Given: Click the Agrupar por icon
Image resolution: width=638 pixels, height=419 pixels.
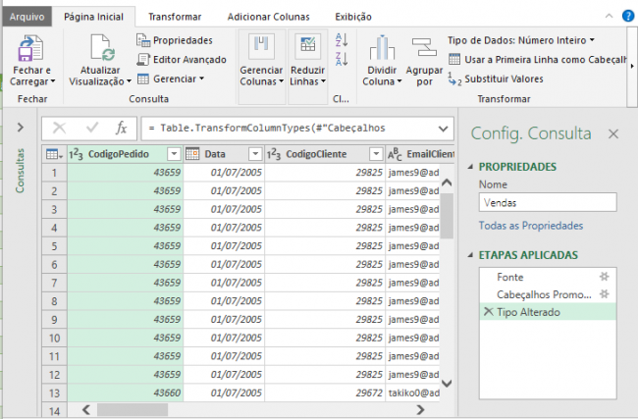Looking at the screenshot, I should click(x=424, y=49).
